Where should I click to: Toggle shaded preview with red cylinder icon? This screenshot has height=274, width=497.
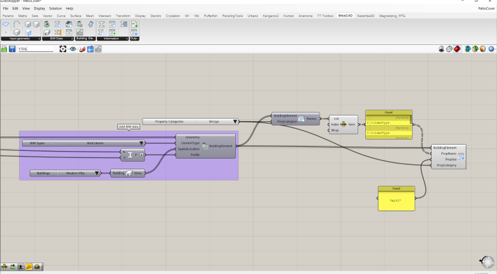pos(456,49)
